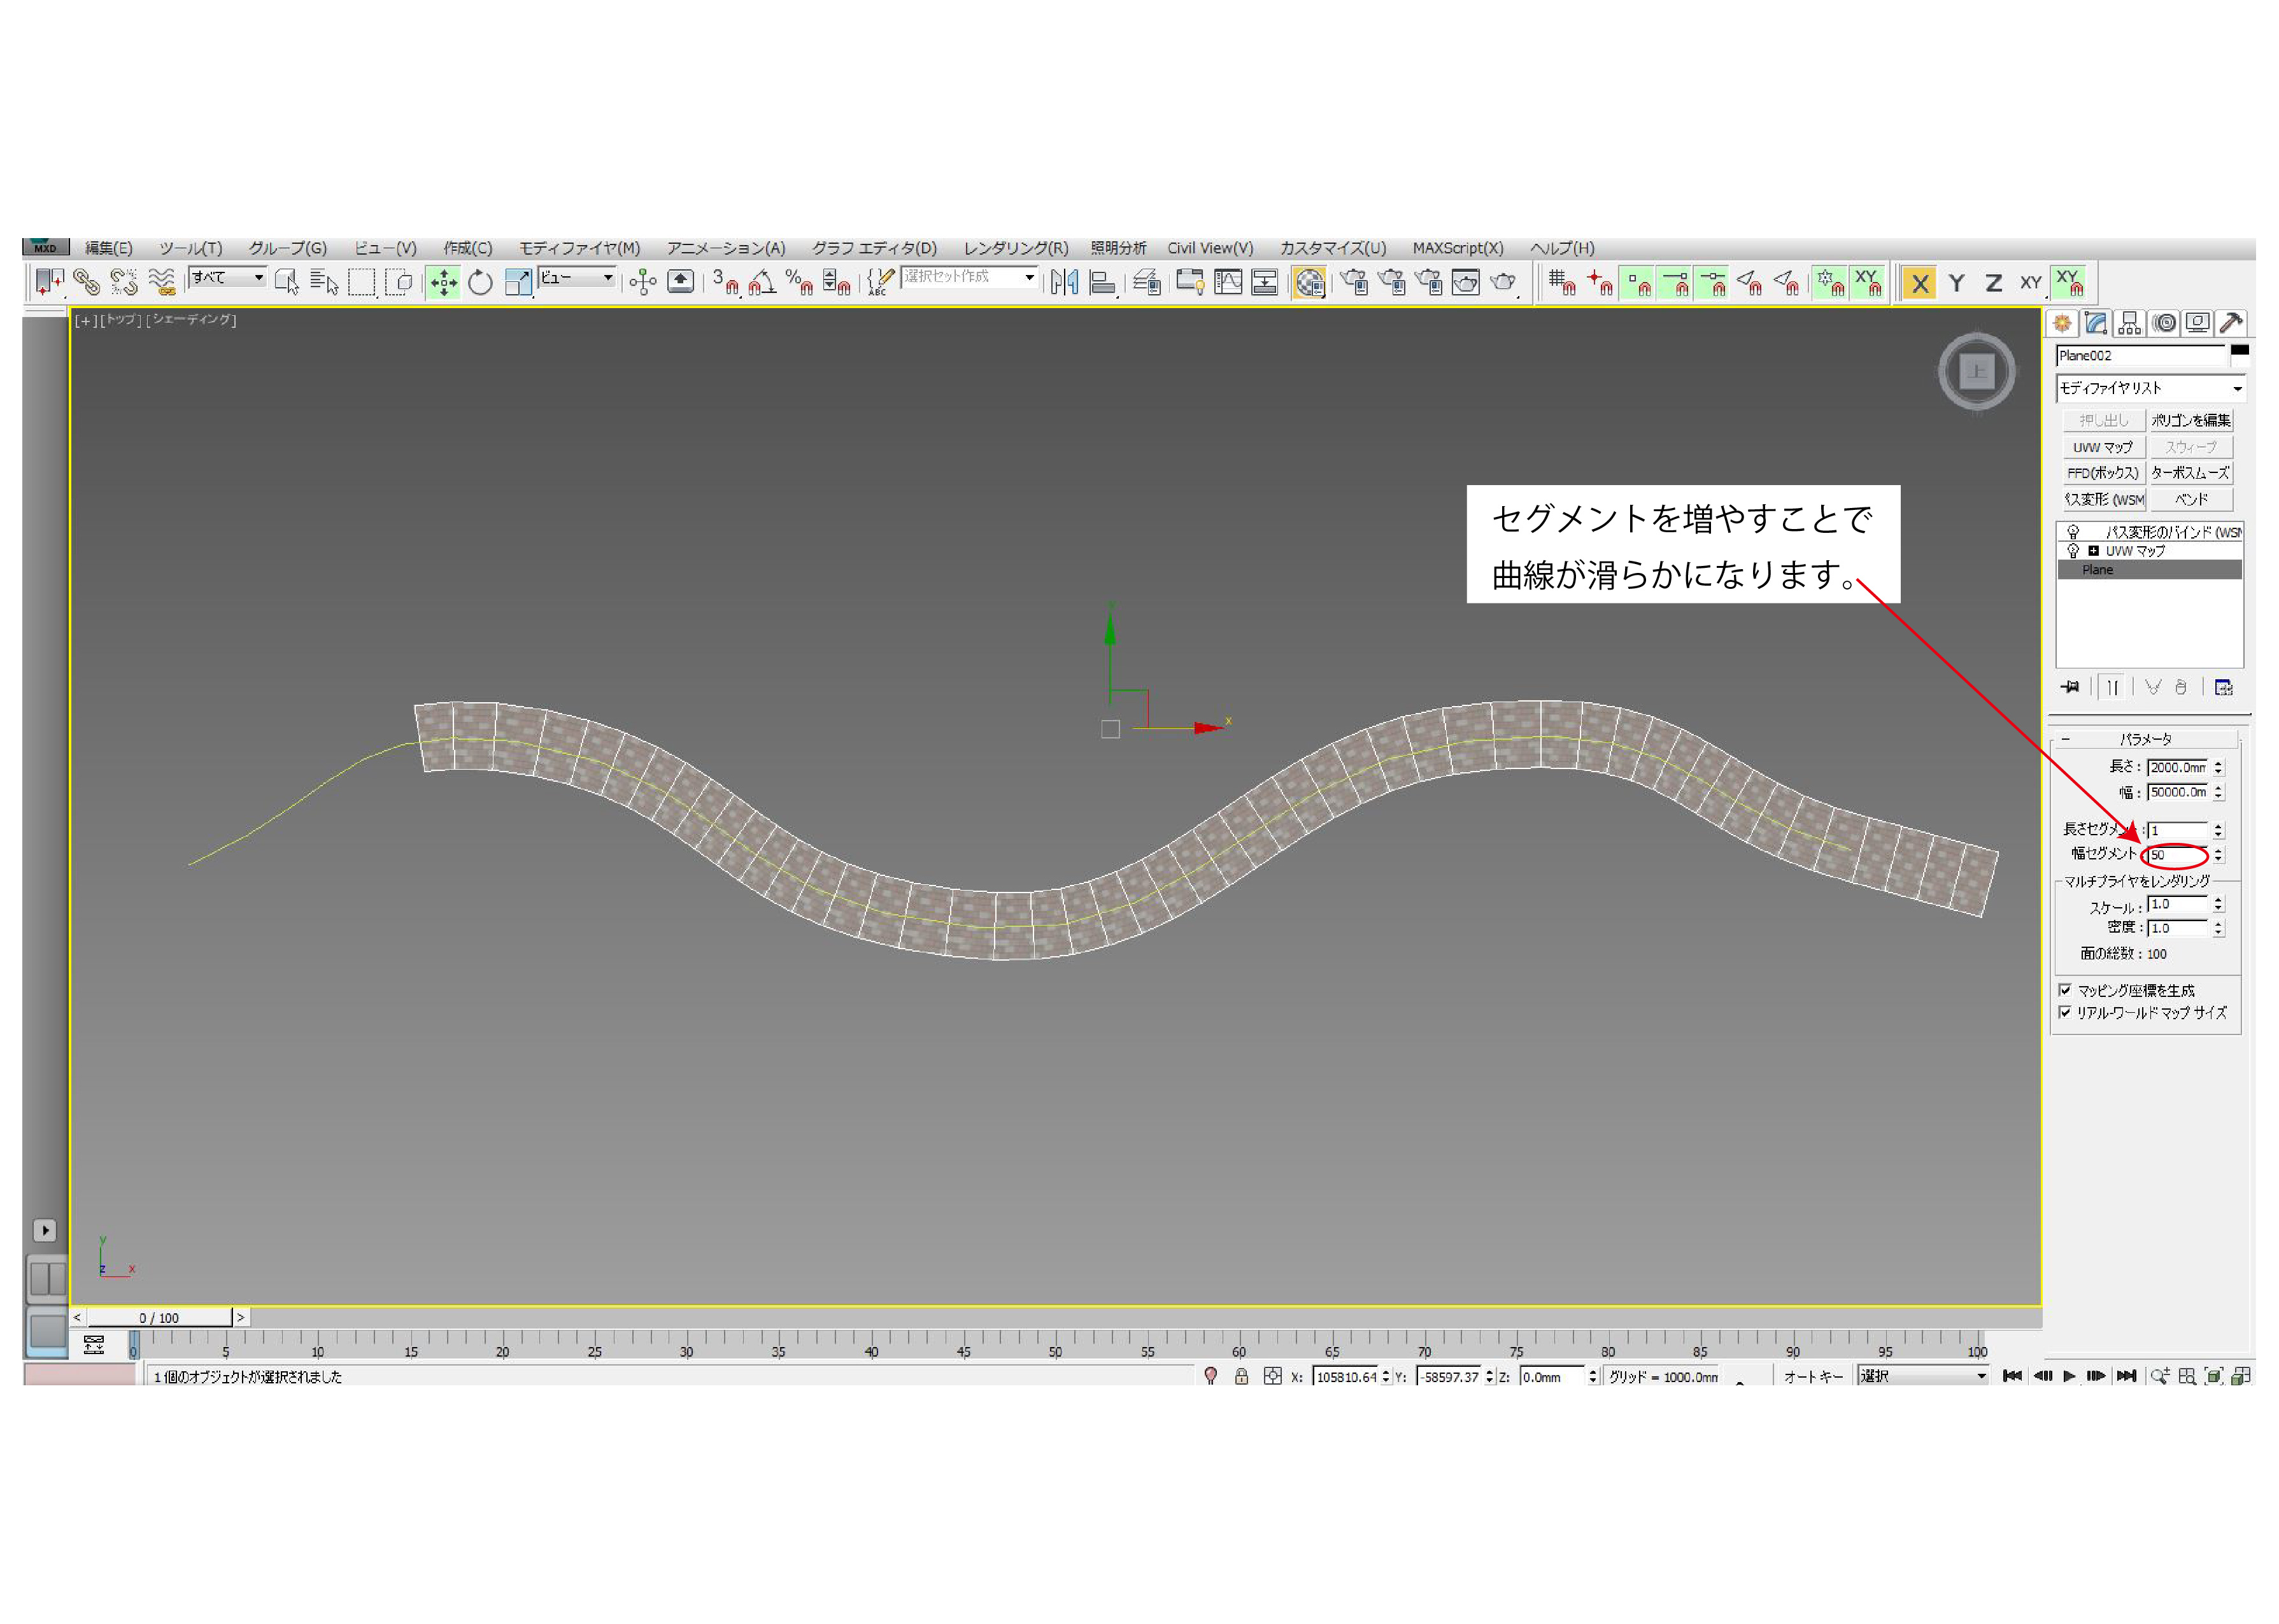Toggle マッピング座標を生成 checkbox
The width and height of the screenshot is (2279, 1624).
coord(2065,990)
